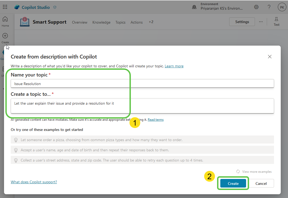
Task: Go to Home using the sidebar icon
Action: point(5,20)
